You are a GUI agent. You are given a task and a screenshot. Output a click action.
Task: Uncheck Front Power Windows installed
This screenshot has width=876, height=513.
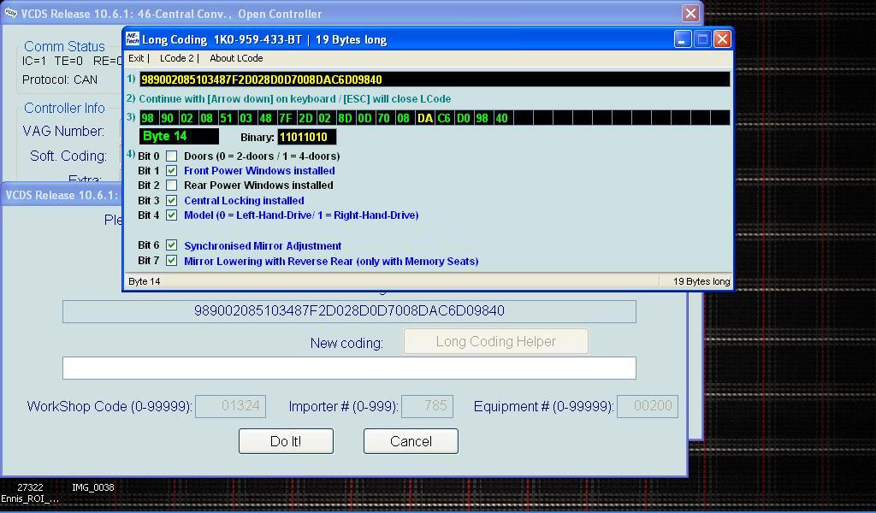point(171,171)
